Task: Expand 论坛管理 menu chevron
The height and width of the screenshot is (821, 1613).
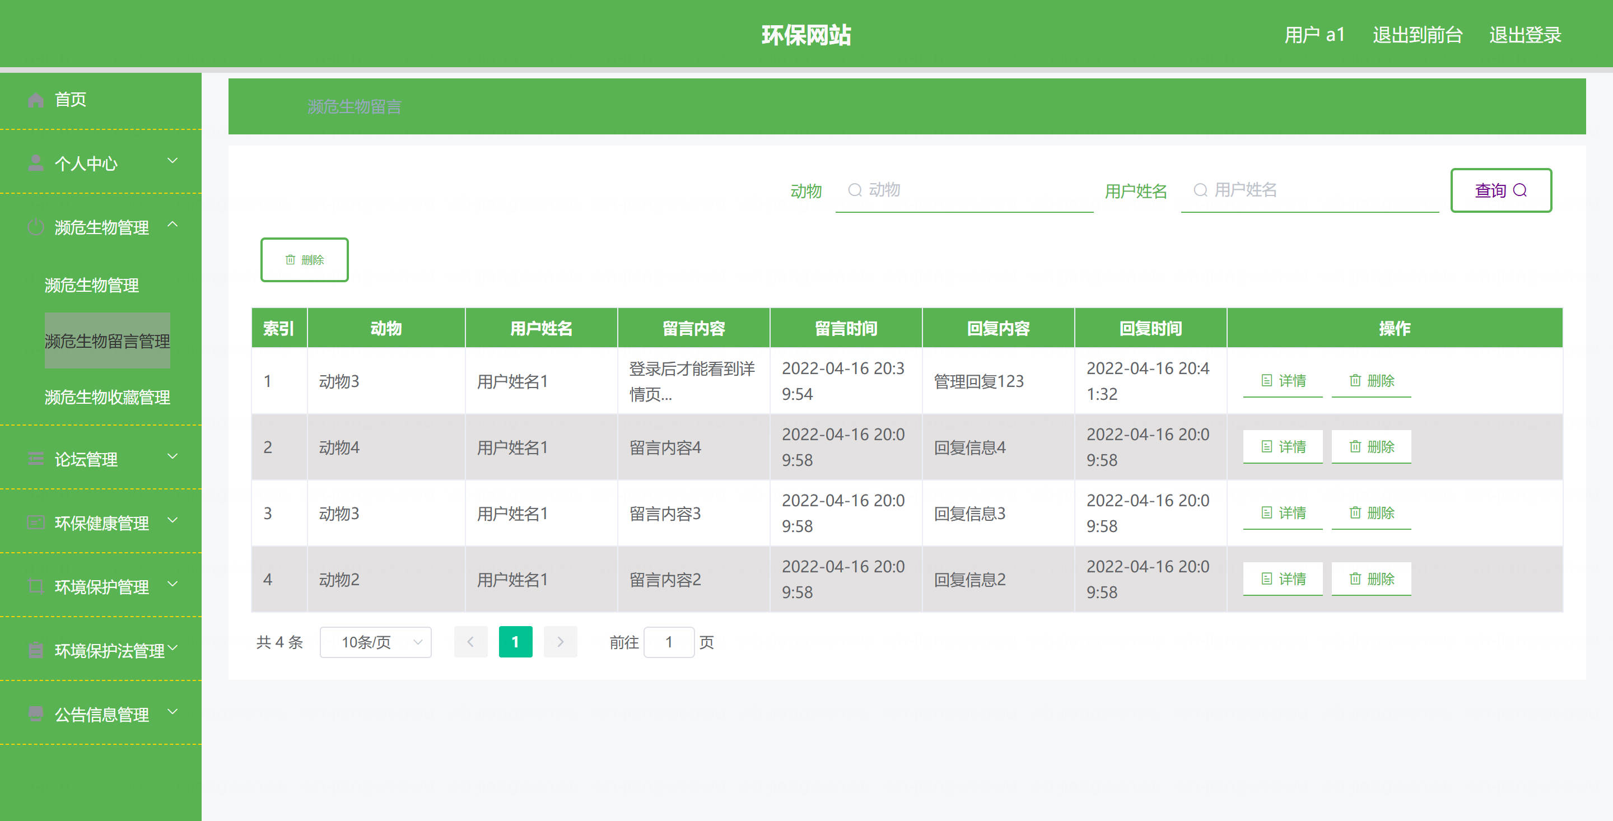Action: (173, 456)
